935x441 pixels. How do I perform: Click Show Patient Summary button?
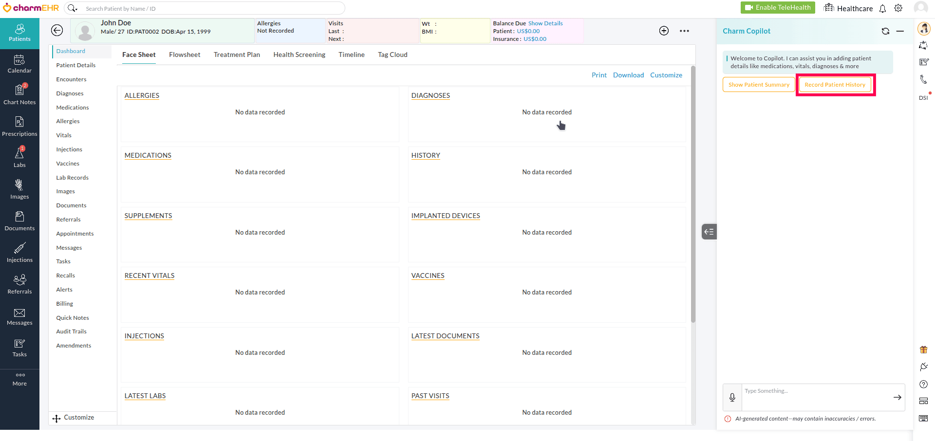(x=759, y=85)
